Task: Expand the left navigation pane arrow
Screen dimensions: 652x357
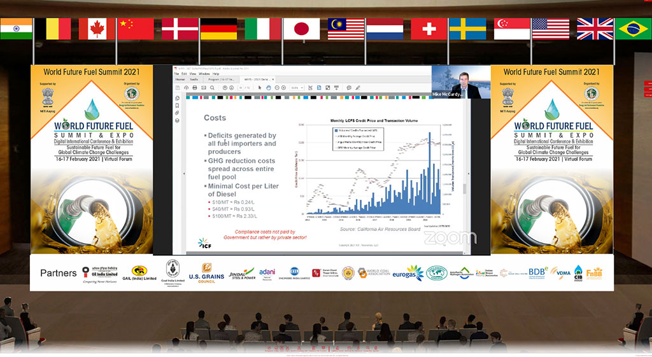Action: (184, 174)
